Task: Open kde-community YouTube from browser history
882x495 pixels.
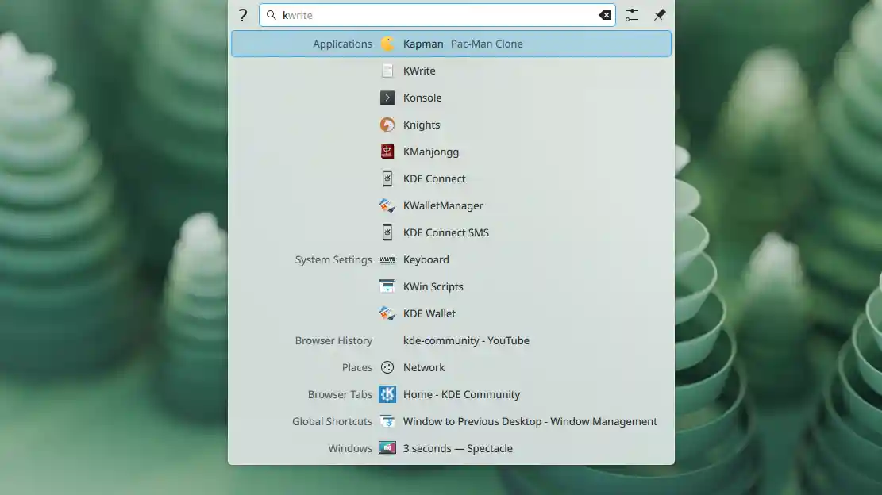Action: pyautogui.click(x=467, y=340)
